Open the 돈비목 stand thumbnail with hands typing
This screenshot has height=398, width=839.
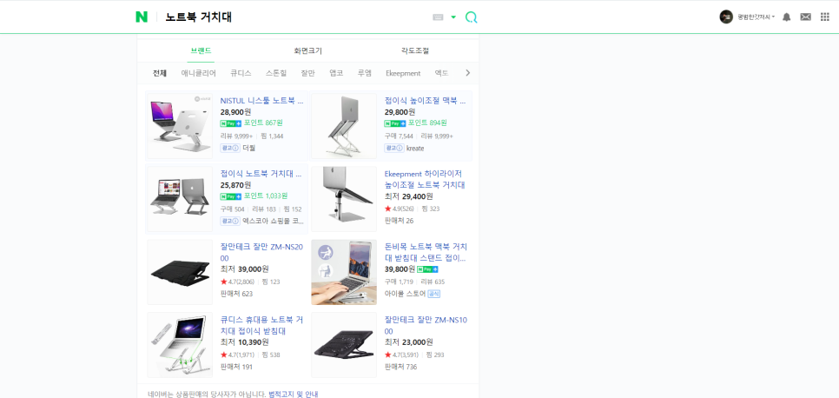point(344,272)
